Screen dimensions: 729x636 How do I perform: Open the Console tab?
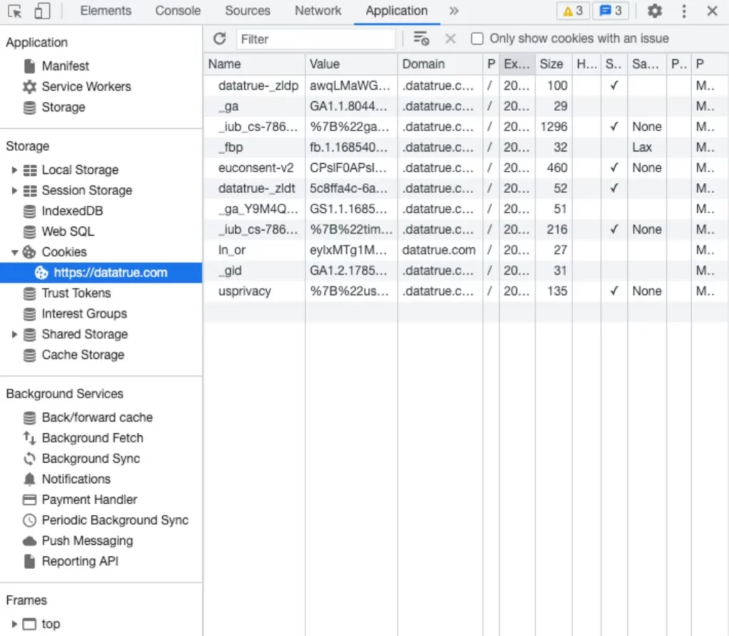click(x=177, y=11)
